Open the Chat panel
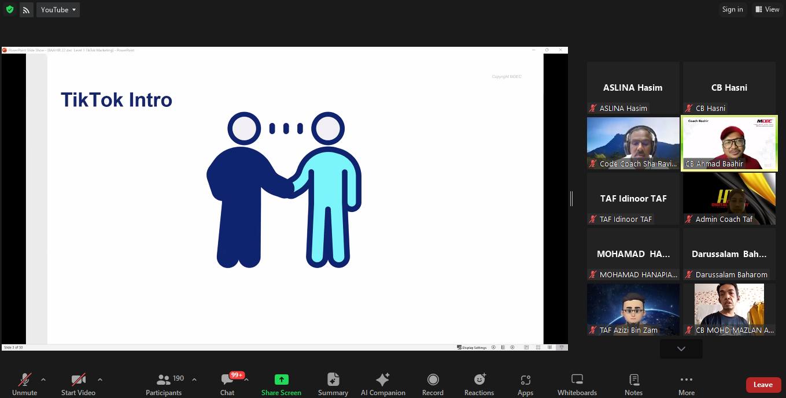Screen dimensions: 786x398 point(227,384)
